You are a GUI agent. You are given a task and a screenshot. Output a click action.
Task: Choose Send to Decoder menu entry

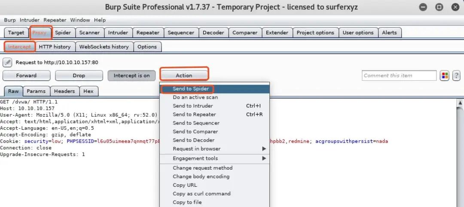tap(214, 140)
